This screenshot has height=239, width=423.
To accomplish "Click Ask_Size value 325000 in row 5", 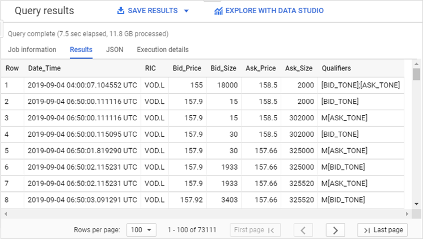I will [x=302, y=150].
